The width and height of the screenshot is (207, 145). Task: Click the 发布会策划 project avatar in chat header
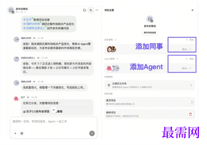coord(11,10)
